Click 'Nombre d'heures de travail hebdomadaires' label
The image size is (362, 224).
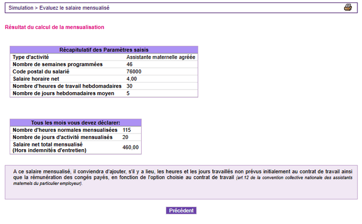[67, 86]
